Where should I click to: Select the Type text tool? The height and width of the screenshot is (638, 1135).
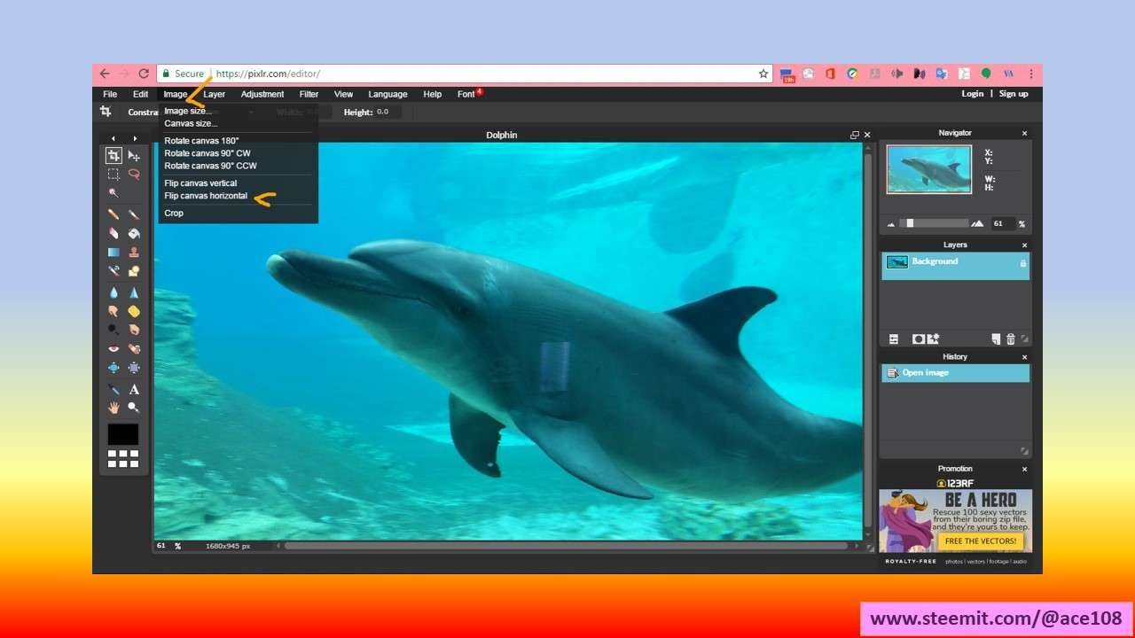(x=134, y=389)
